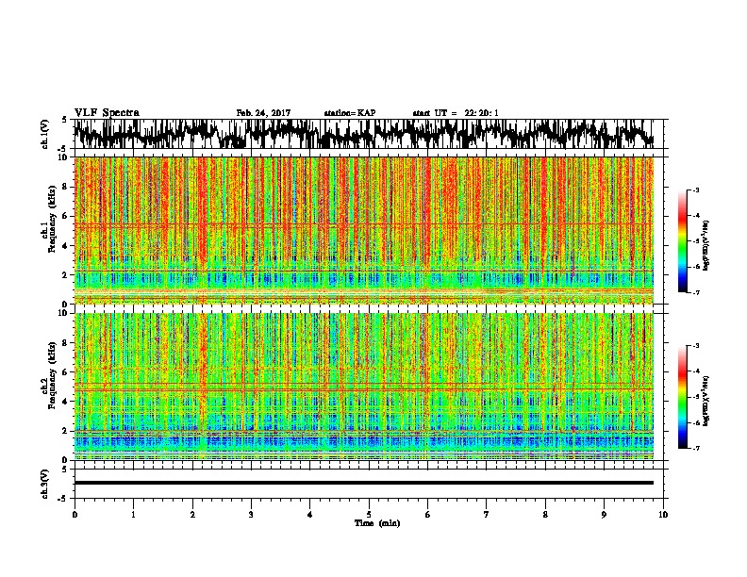Select the date text "Feb. 24, 2017"

pos(263,113)
